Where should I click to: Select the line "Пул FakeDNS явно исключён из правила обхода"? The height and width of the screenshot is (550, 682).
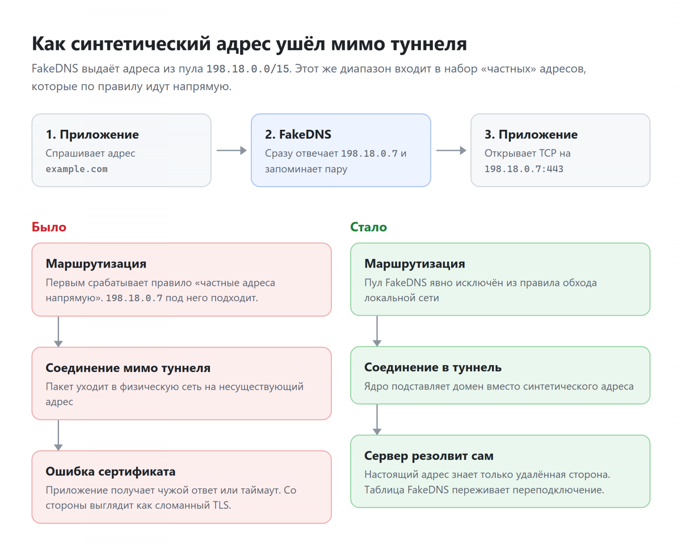(x=480, y=283)
